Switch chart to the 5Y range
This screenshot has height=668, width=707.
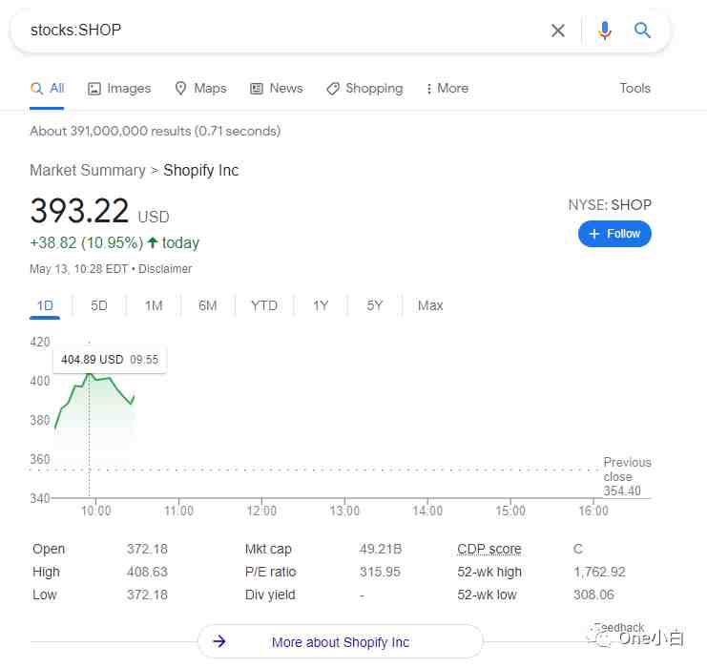pyautogui.click(x=374, y=305)
